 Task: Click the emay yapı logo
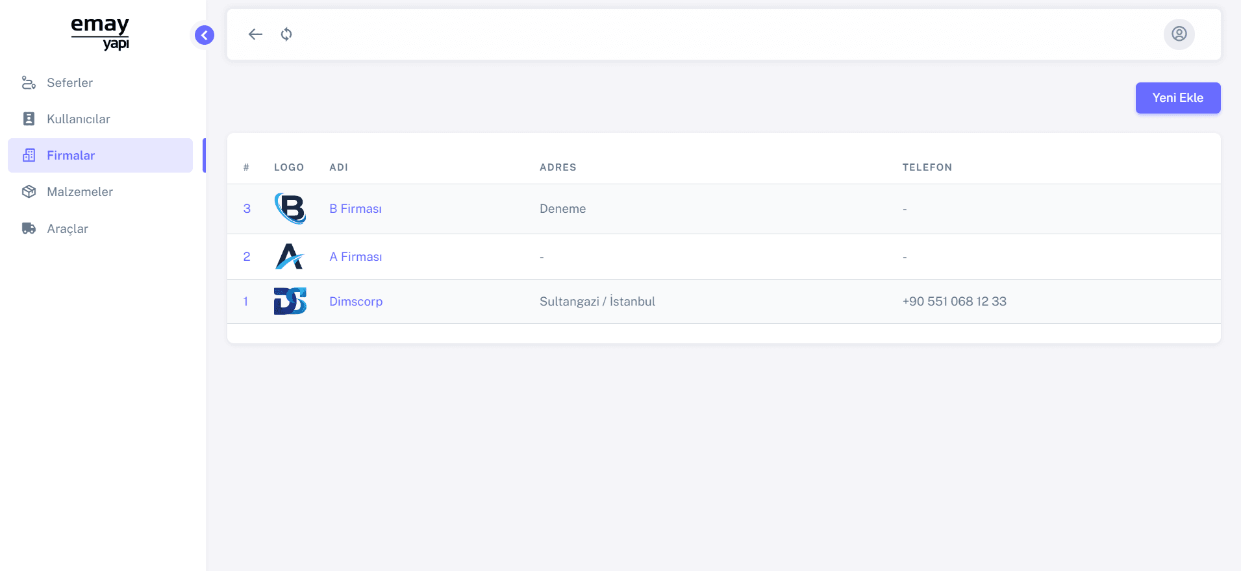click(100, 32)
